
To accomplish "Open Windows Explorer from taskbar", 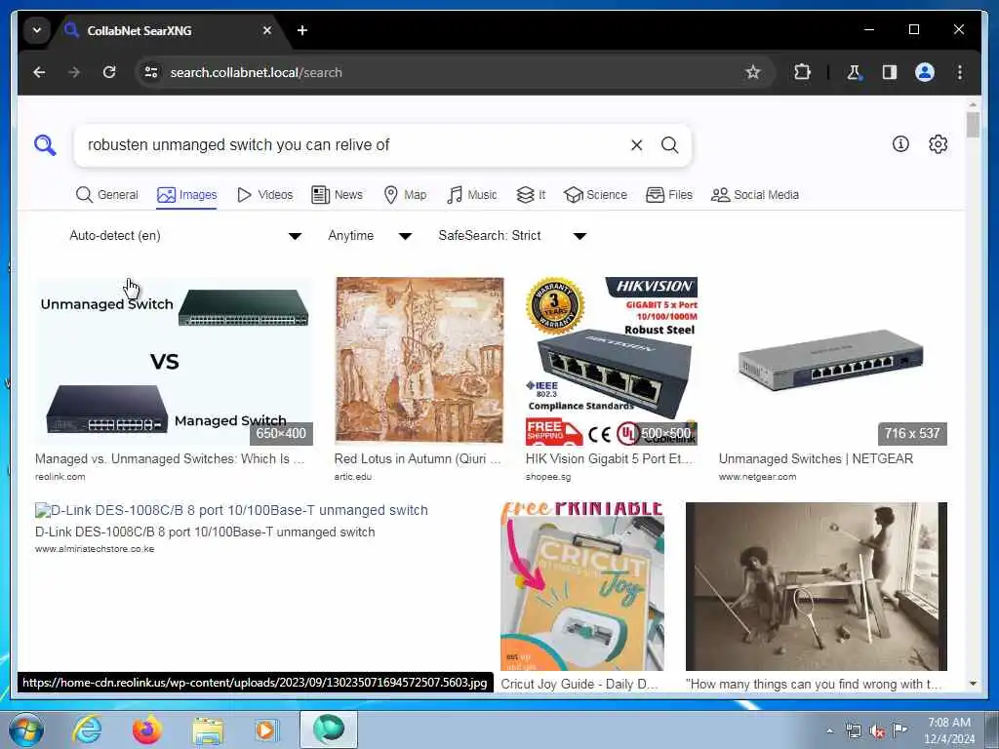I will tap(208, 729).
